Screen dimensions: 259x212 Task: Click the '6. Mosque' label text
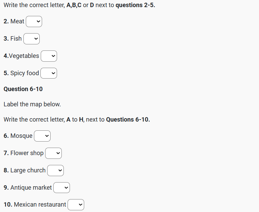(x=18, y=136)
